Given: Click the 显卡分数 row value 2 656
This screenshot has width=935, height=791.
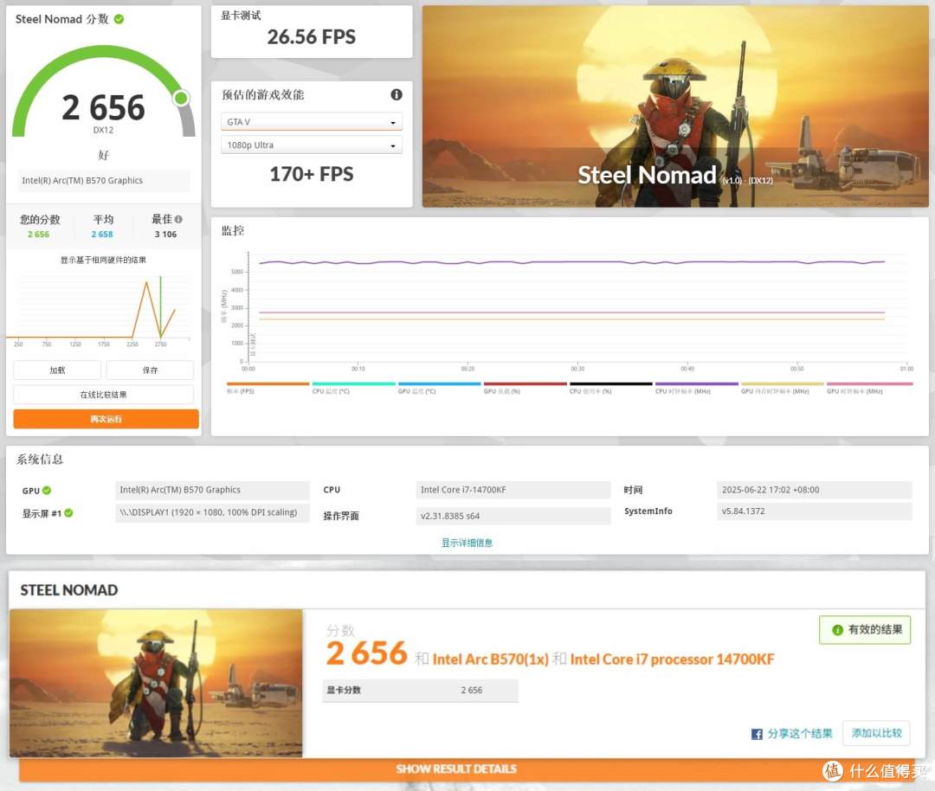Looking at the screenshot, I should click(471, 691).
